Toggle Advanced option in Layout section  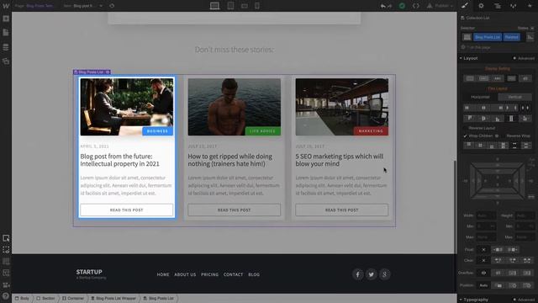[x=524, y=58]
